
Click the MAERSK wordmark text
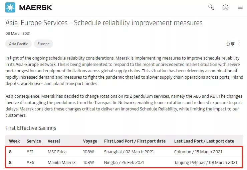35,7
